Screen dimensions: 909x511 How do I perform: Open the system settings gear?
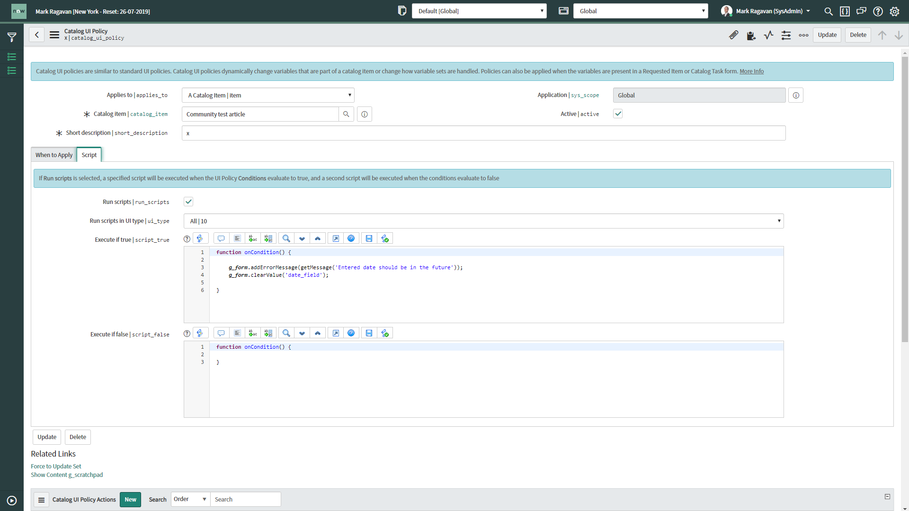click(894, 11)
